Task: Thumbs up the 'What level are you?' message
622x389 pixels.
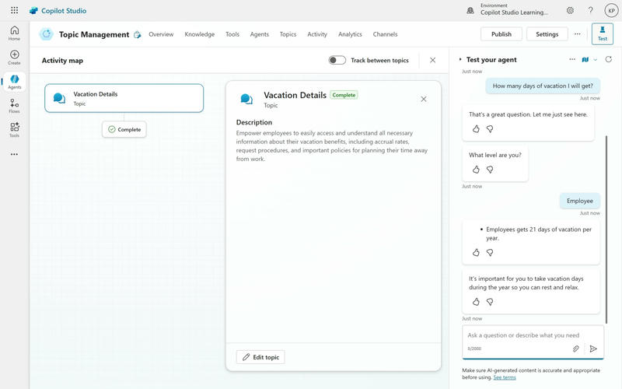Action: (476, 170)
